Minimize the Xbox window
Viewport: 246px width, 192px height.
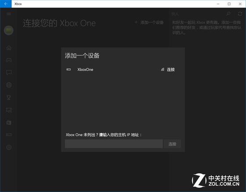pos(218,4)
